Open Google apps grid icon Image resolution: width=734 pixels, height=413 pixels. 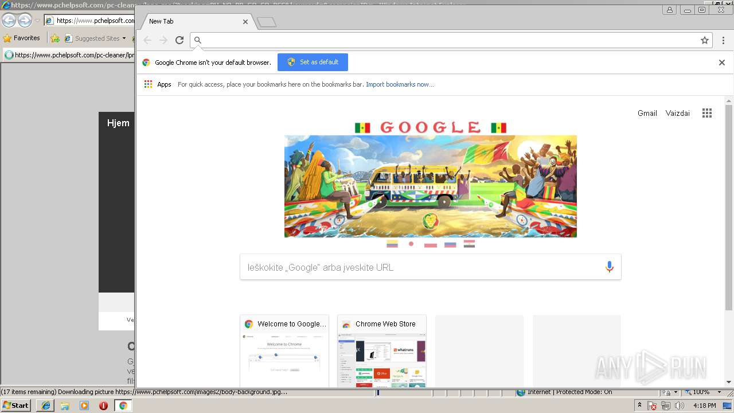[x=707, y=113]
